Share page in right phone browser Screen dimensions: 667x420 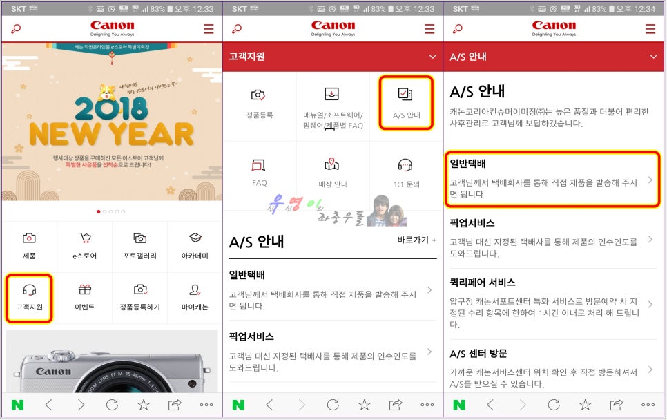click(x=617, y=405)
